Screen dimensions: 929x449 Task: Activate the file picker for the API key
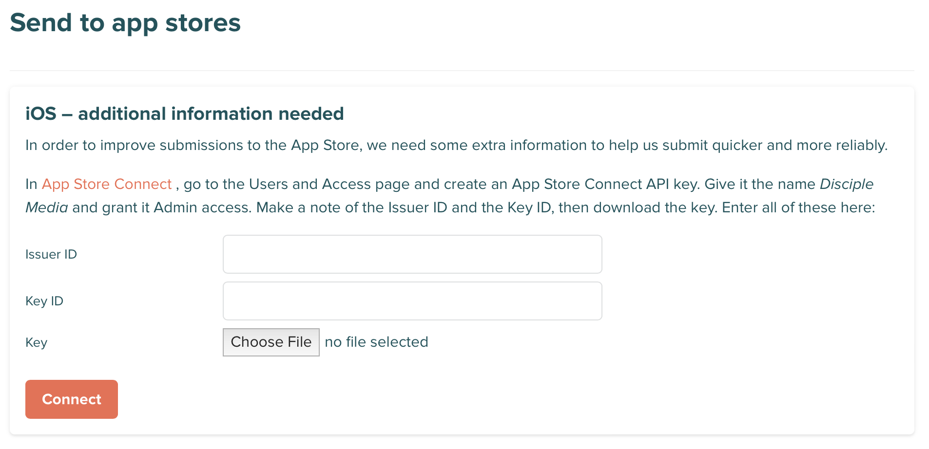tap(271, 342)
